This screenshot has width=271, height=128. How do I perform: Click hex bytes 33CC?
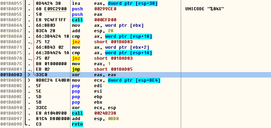[41, 108]
